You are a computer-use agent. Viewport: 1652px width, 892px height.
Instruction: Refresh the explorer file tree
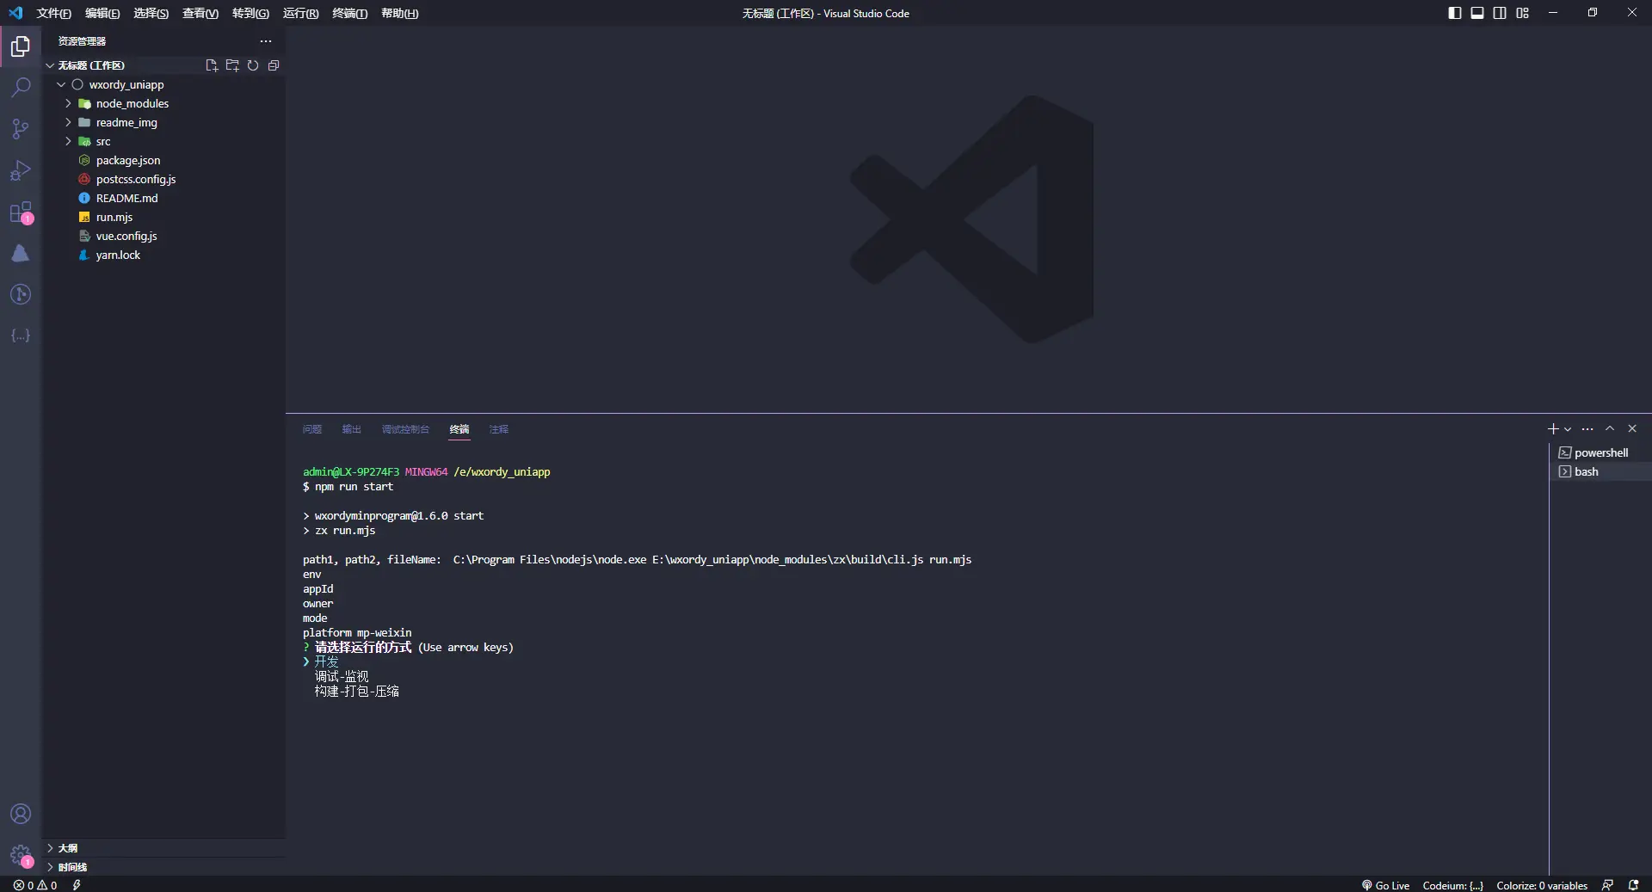pos(253,65)
